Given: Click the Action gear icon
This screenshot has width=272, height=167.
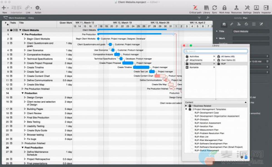Looking at the screenshot, I should 38,8.
